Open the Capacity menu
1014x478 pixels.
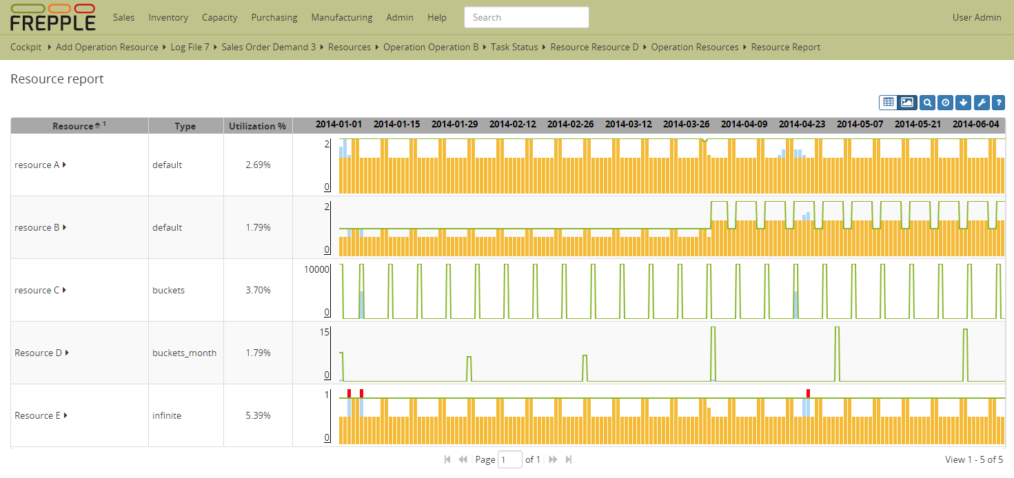(219, 17)
